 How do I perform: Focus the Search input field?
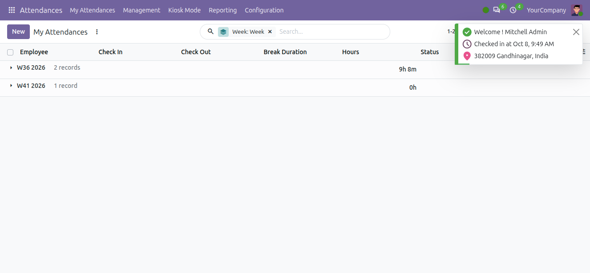coord(331,32)
